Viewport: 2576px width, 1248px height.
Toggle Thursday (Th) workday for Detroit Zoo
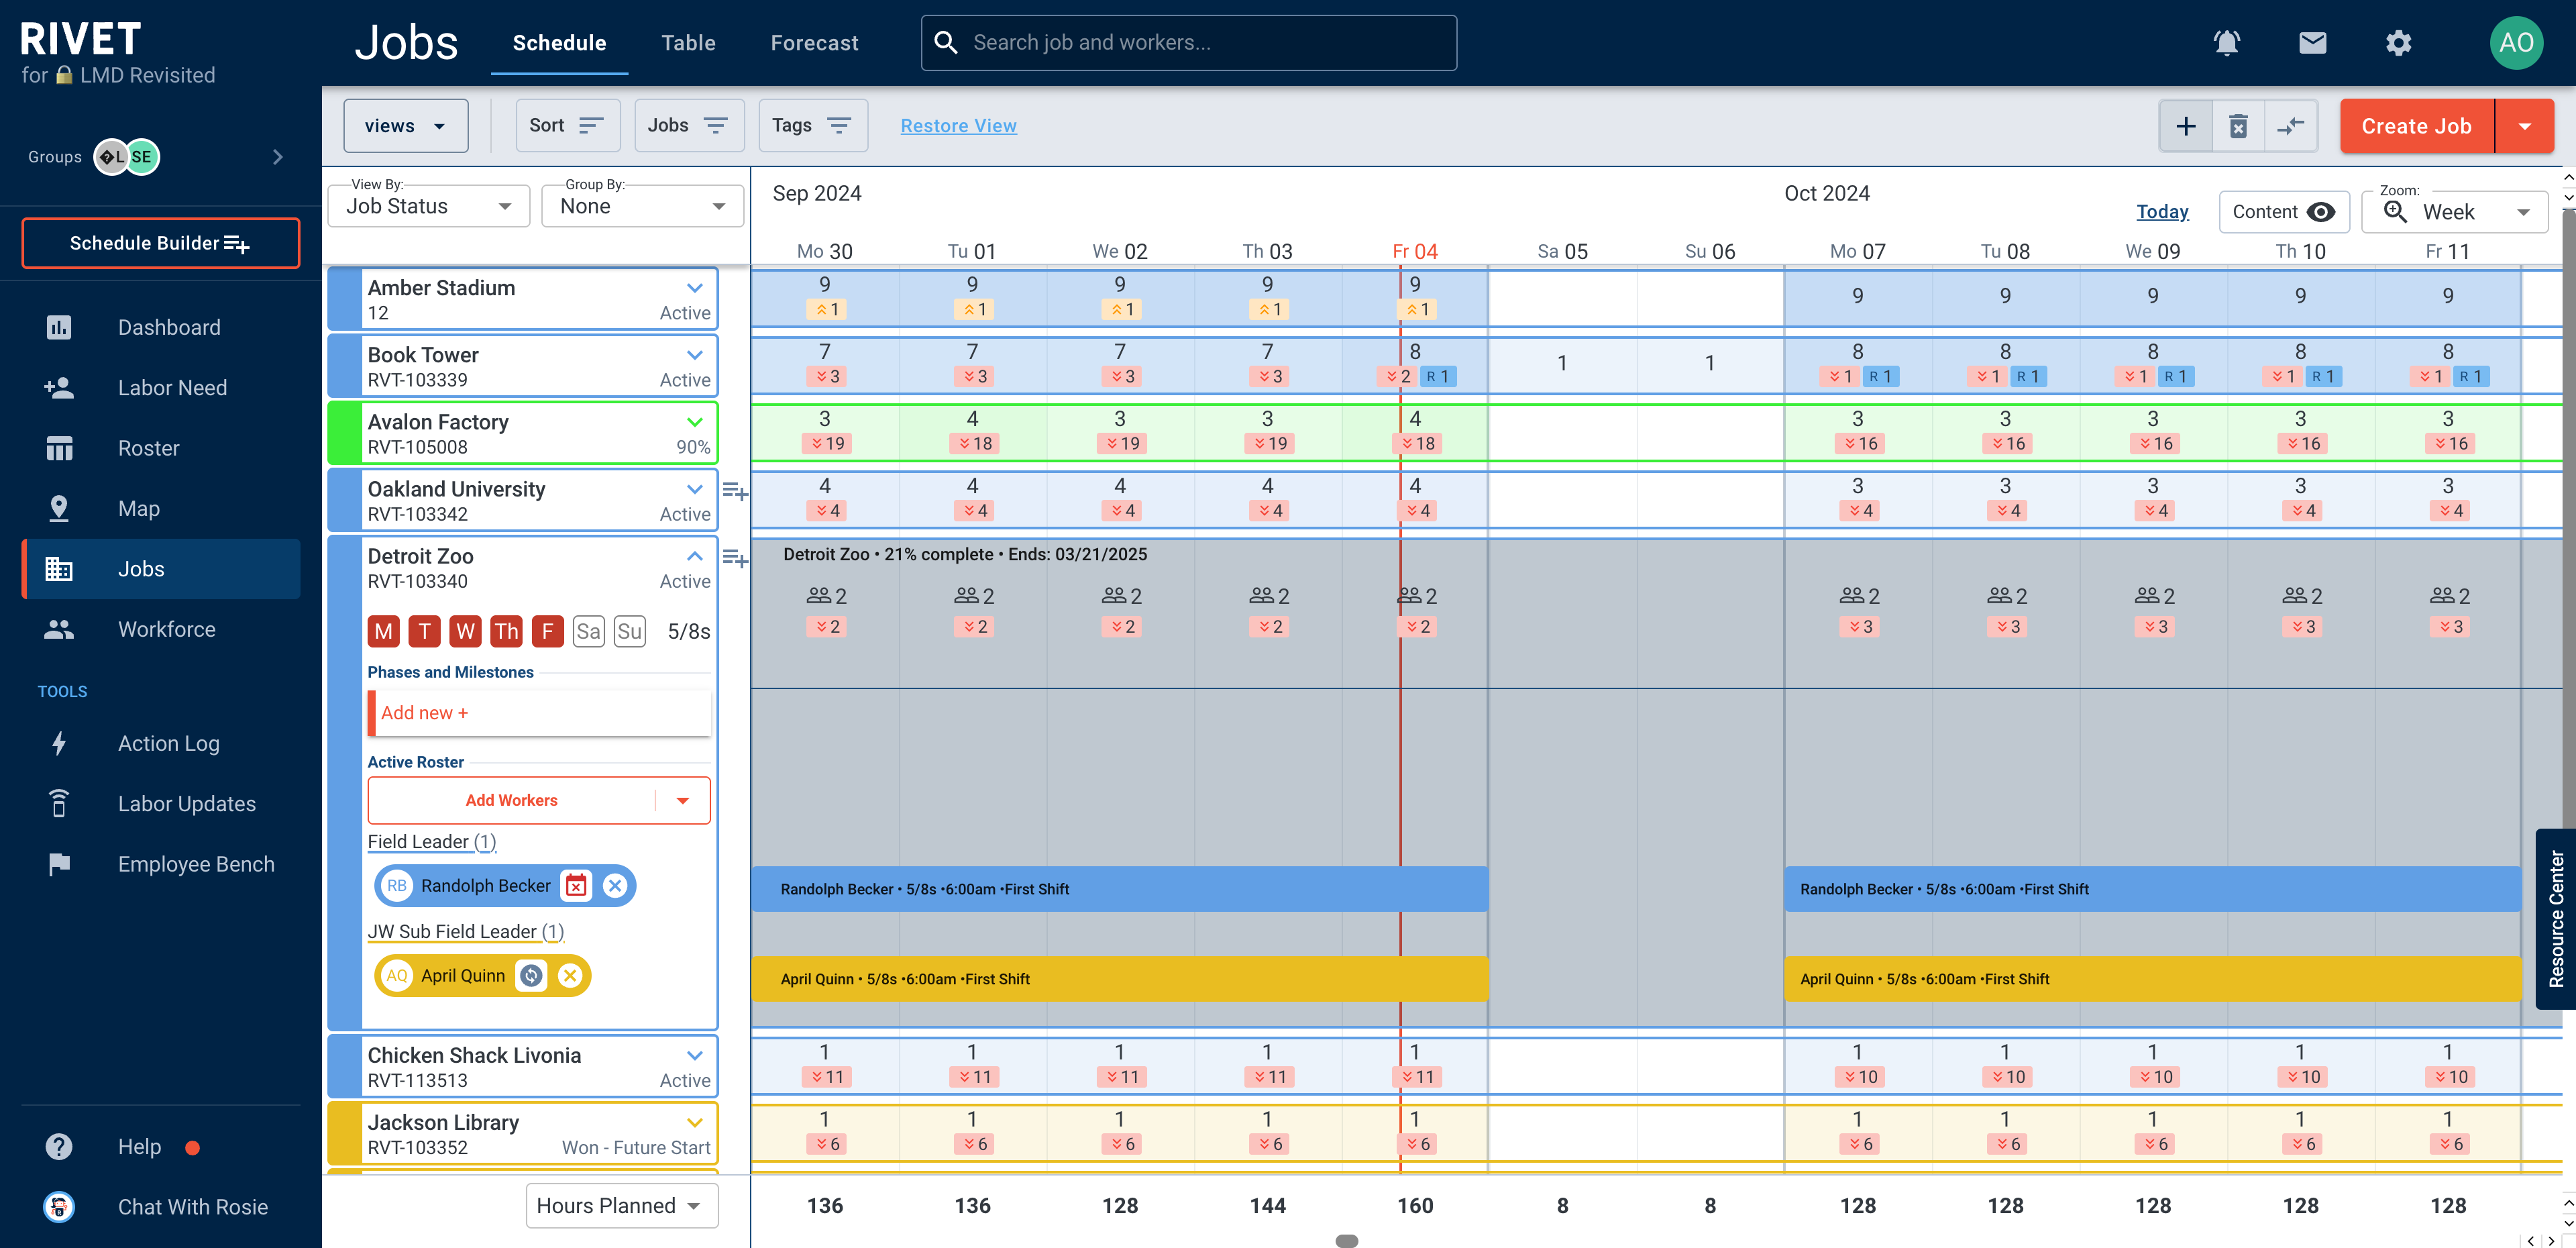506,631
